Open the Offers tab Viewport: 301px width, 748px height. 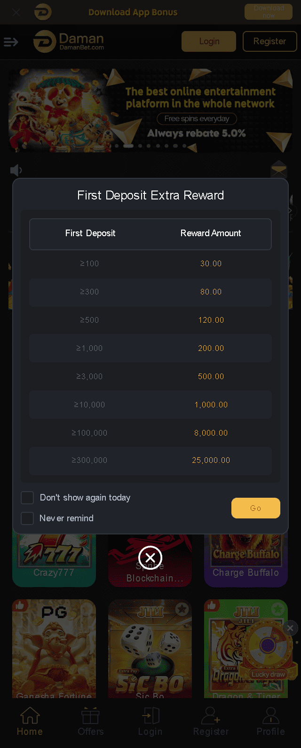(x=90, y=722)
